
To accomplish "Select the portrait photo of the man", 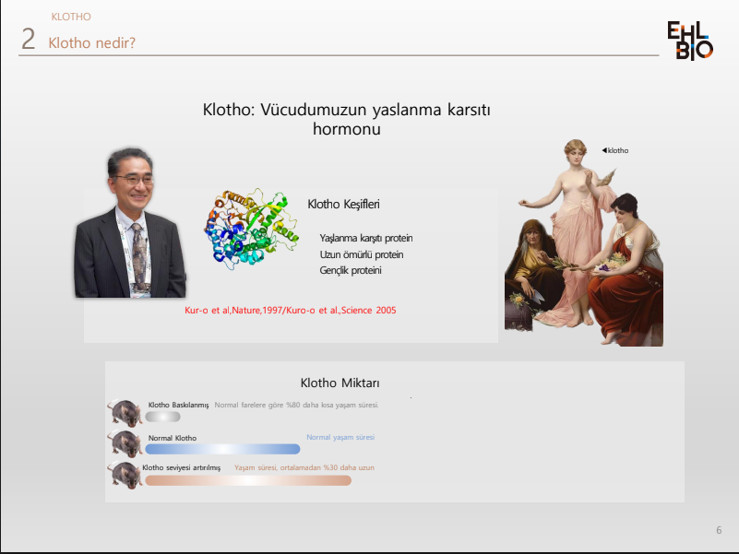I will (130, 223).
